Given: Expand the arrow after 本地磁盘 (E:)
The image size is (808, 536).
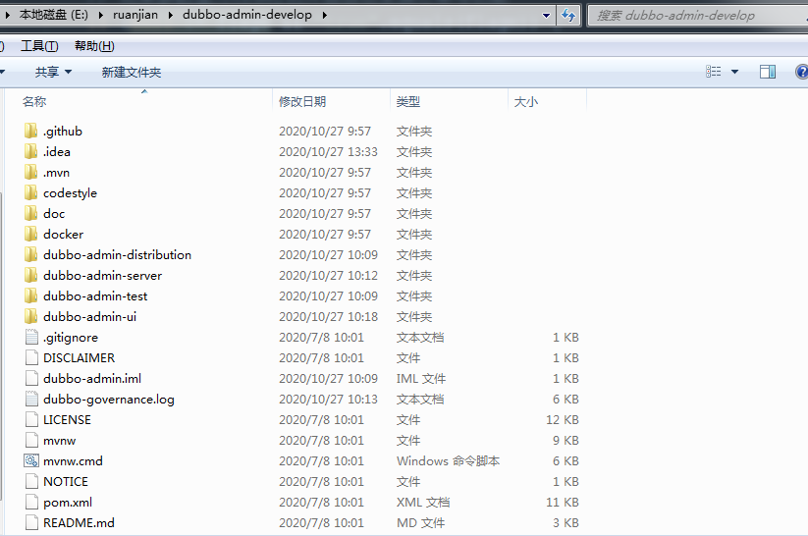Looking at the screenshot, I should coord(100,15).
